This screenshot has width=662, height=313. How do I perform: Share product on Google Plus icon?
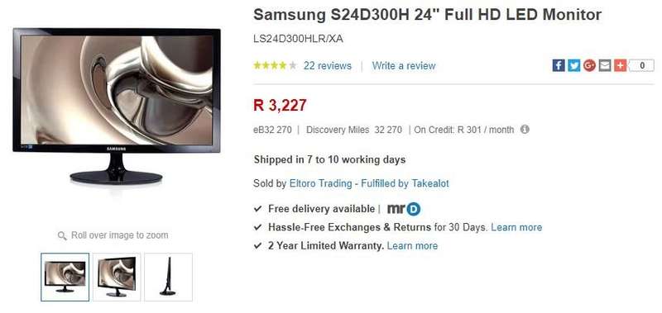coord(589,66)
